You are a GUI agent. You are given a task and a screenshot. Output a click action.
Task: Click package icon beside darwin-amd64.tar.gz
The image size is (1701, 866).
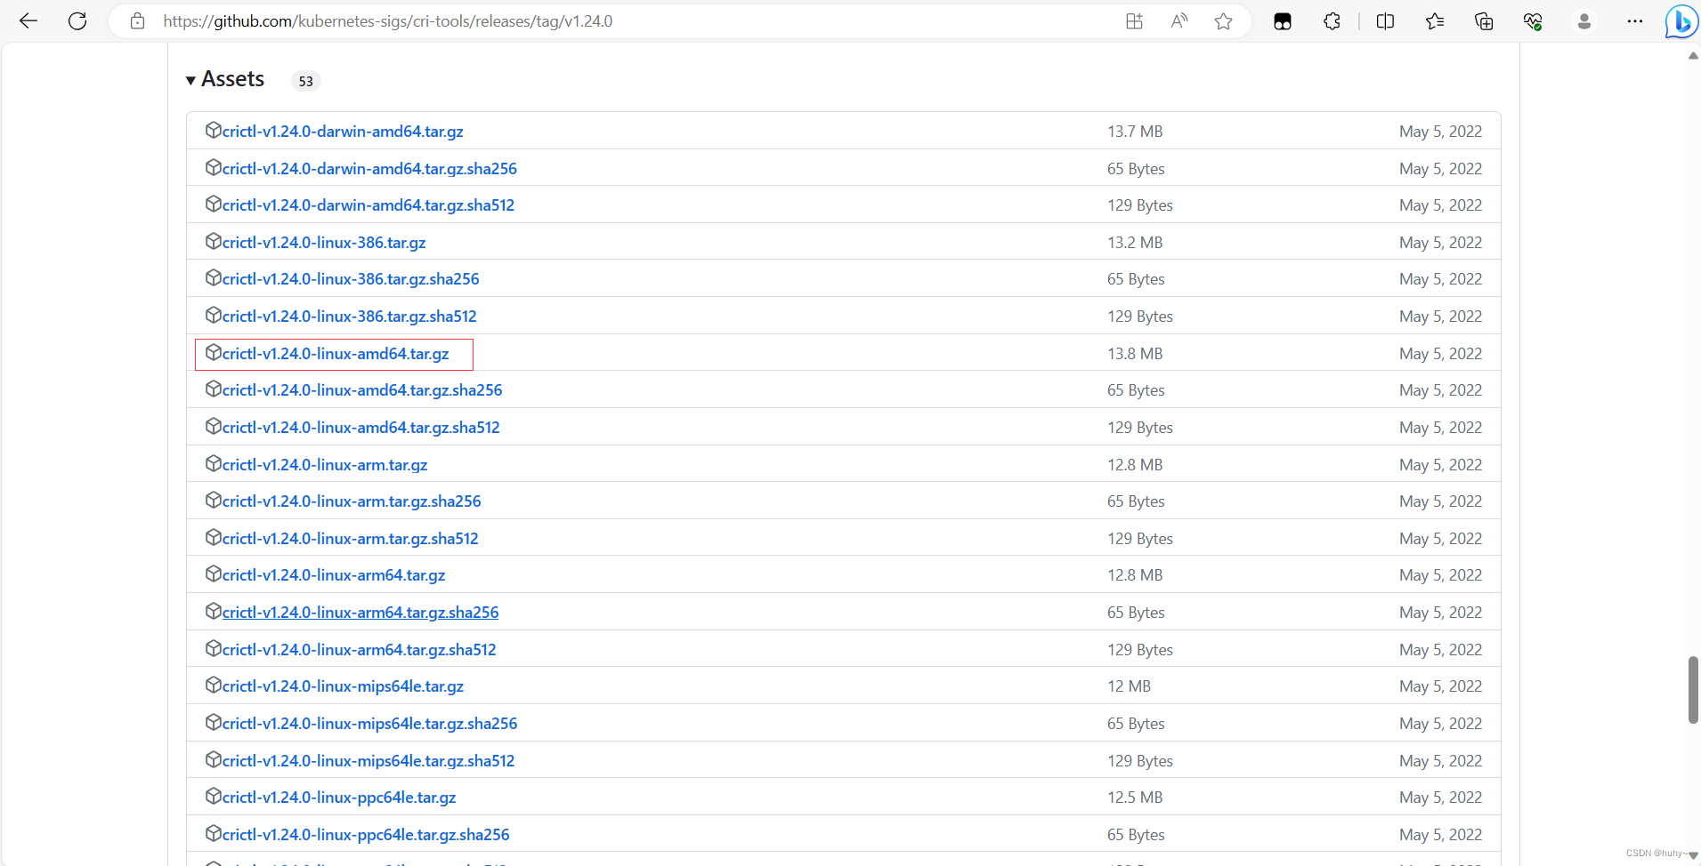[x=214, y=130]
